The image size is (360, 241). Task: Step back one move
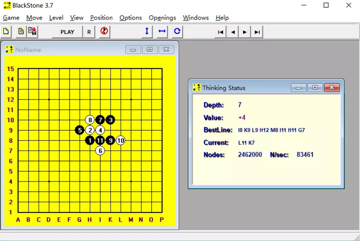[233, 32]
